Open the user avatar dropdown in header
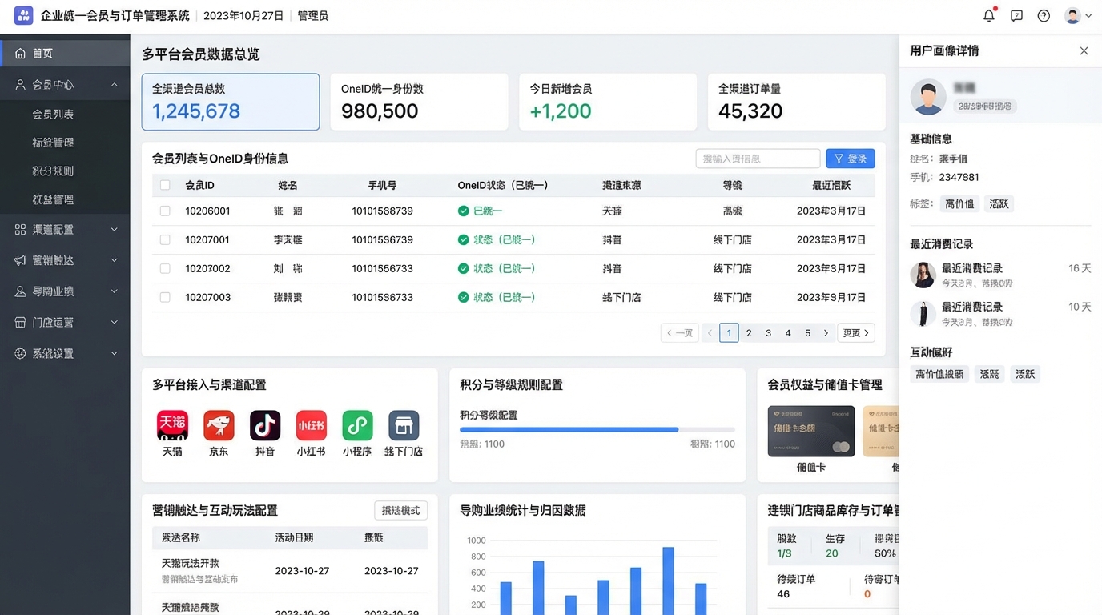Viewport: 1102px width, 615px height. coord(1078,15)
